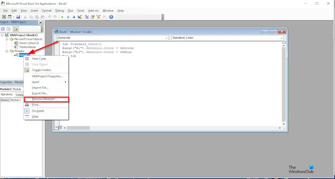This screenshot has width=335, height=179.
Task: Open the Standard_Color procedure dropdown
Action: [x=227, y=38]
